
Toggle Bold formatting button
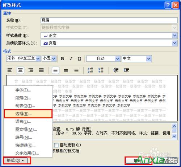62,59
